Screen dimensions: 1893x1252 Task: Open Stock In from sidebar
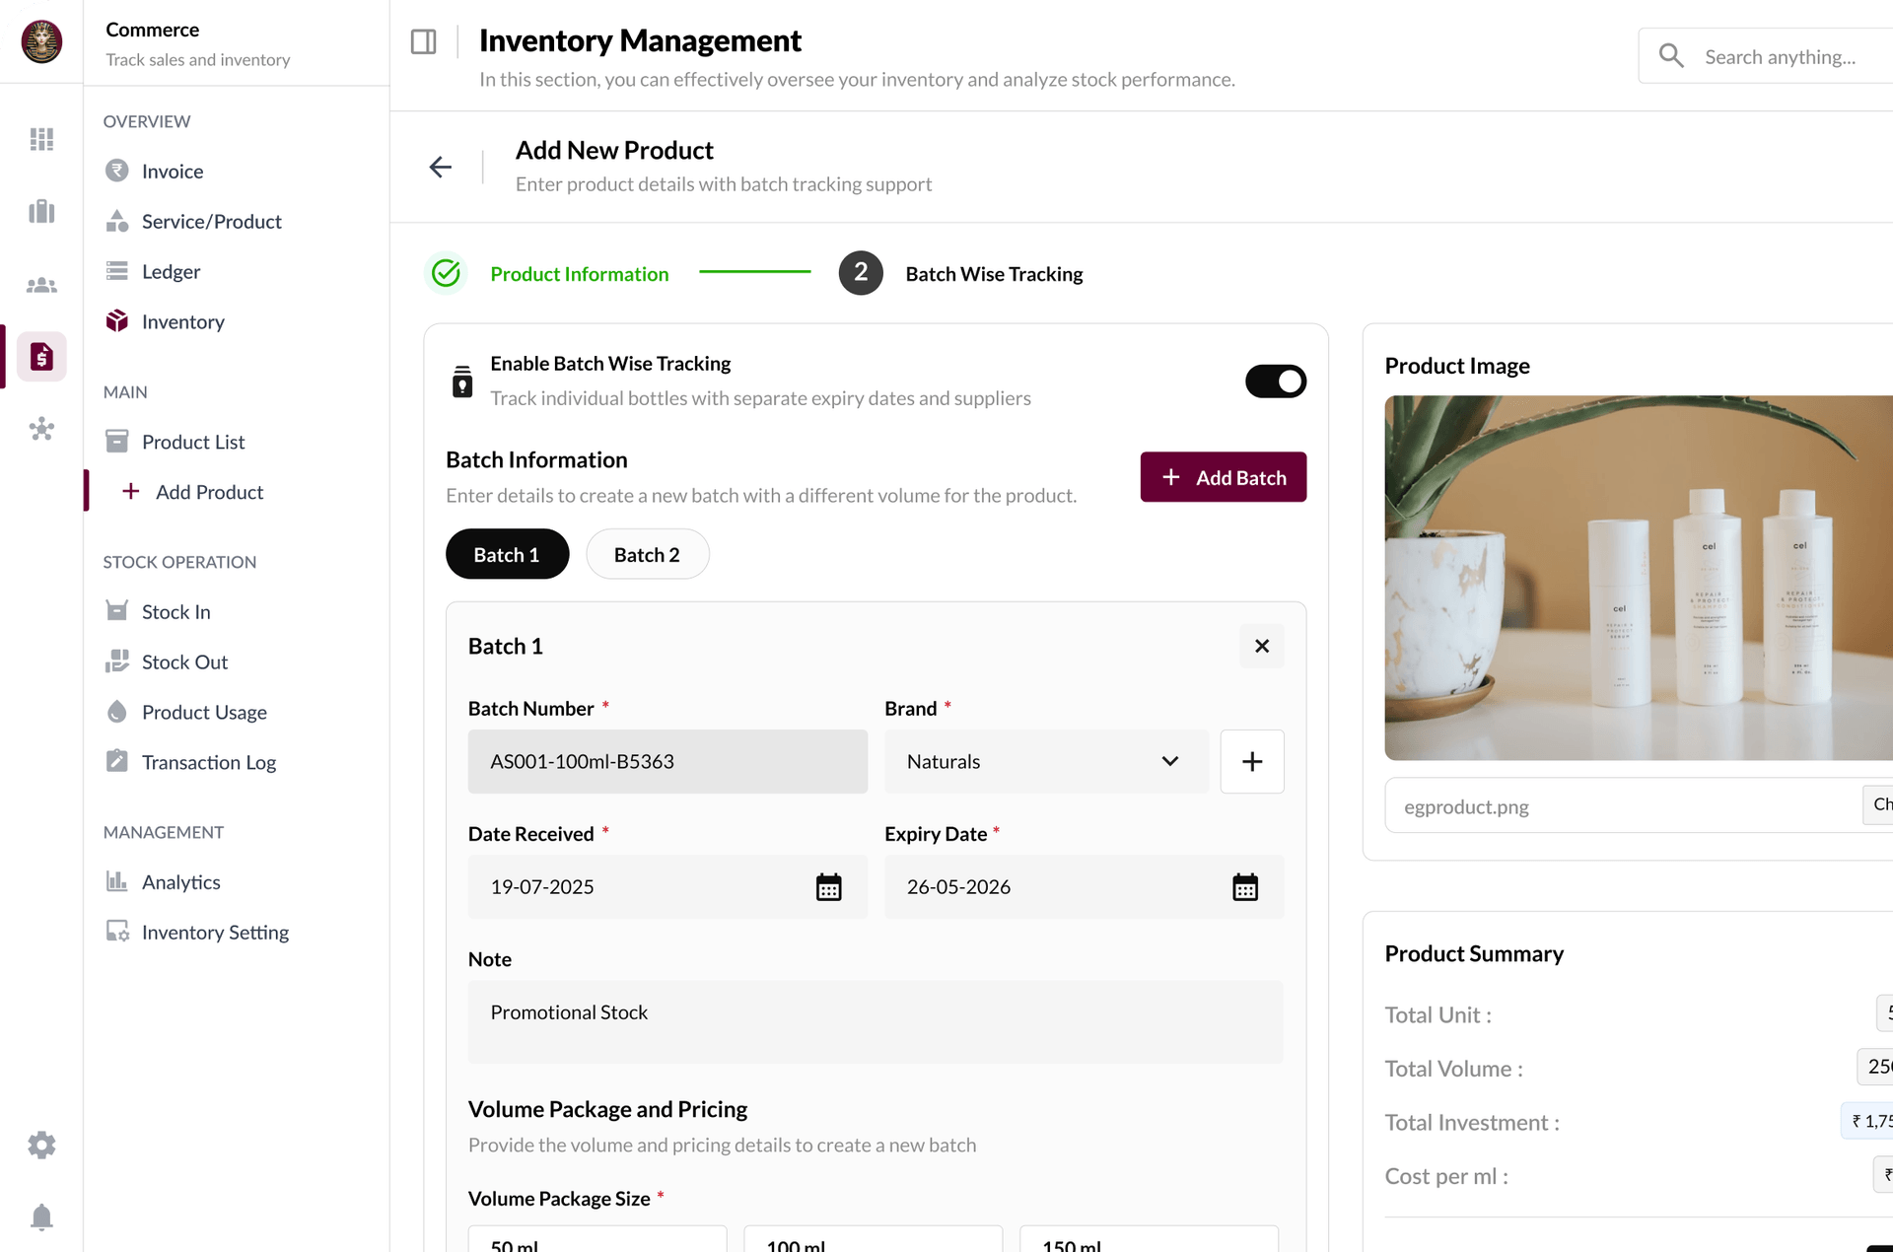175,611
